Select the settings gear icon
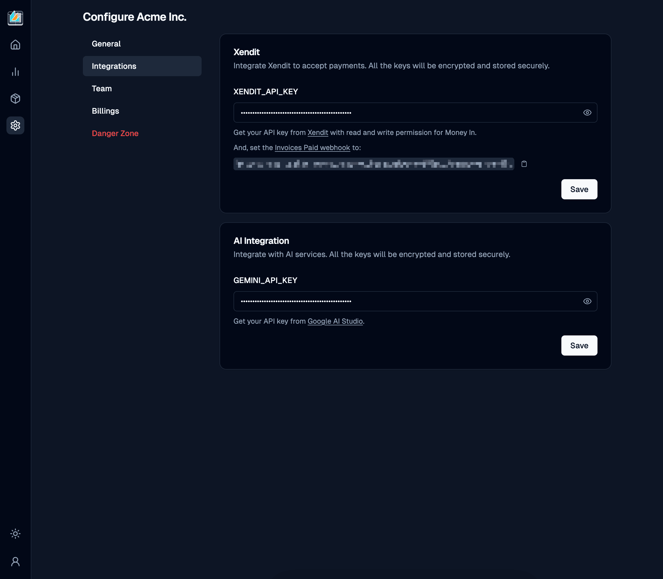 point(15,125)
